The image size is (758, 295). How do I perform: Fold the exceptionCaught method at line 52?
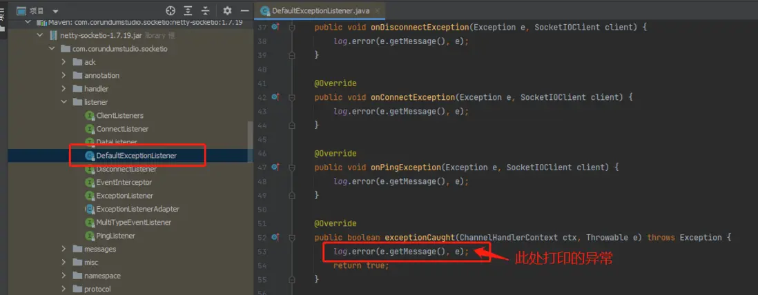(291, 238)
